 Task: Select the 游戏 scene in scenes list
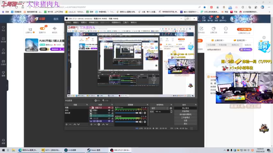pyautogui.click(x=76, y=110)
